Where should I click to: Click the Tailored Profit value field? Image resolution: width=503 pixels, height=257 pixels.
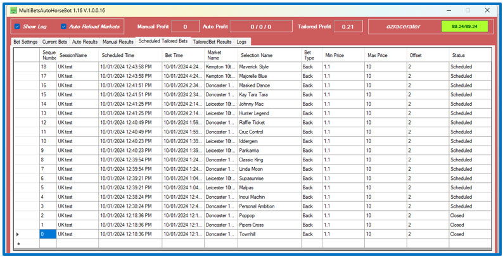coord(348,27)
